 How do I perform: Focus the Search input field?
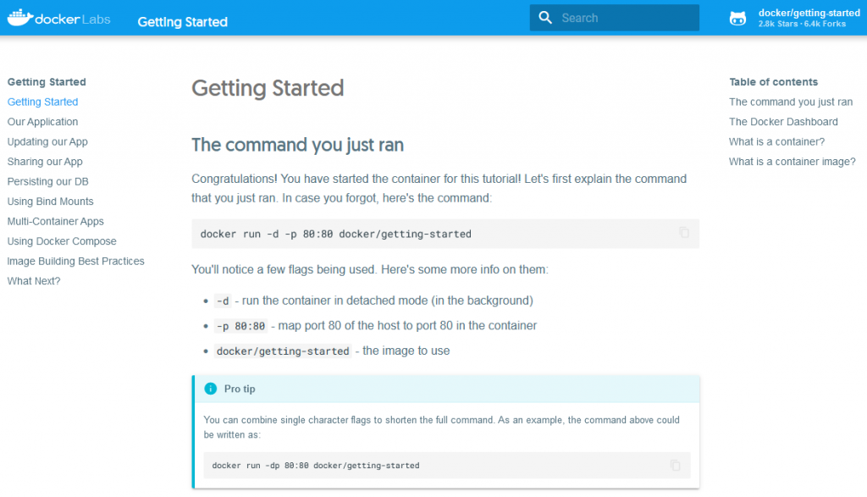point(615,18)
